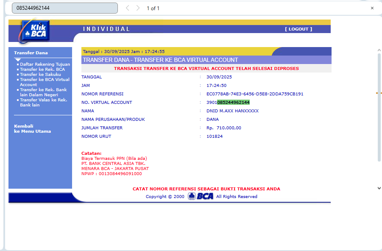Click the NAMA PERUSAHAAN/PRODUK label
Viewport: 382px width, 251px height.
113,120
